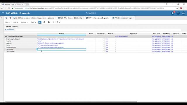Click the NAME(...Адресат) formula cell
Screen dimensions: 187x105
[x=62, y=43]
